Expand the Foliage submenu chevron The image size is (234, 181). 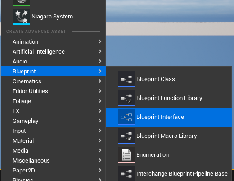tap(100, 101)
